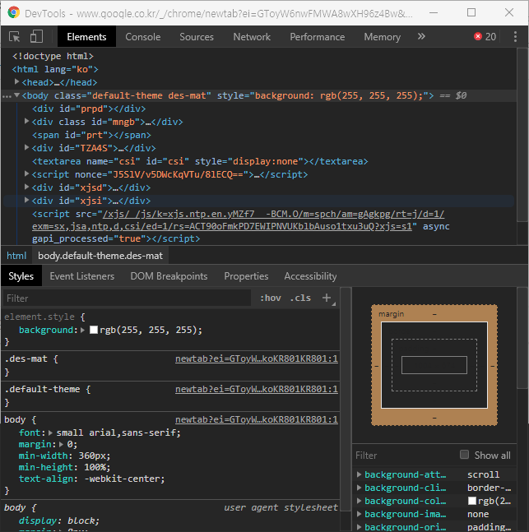This screenshot has height=532, width=529.
Task: Open the DevTools three-dot customize menu
Action: (x=515, y=37)
